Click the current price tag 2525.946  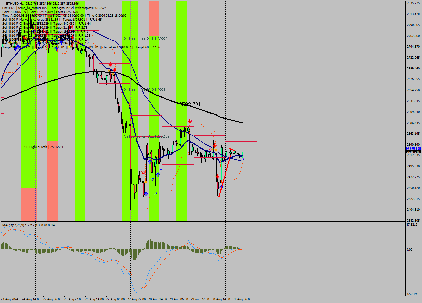pos(413,152)
